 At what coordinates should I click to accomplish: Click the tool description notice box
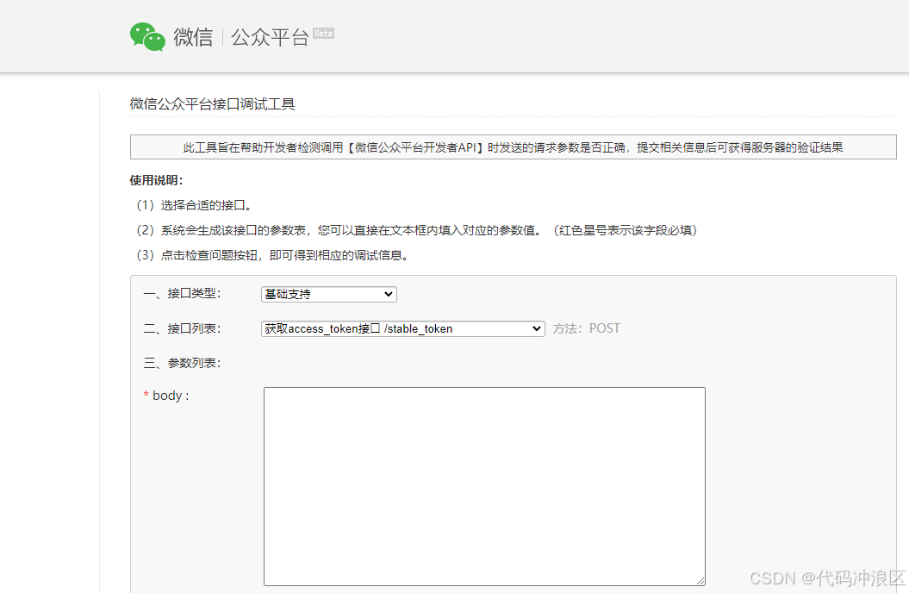click(513, 147)
